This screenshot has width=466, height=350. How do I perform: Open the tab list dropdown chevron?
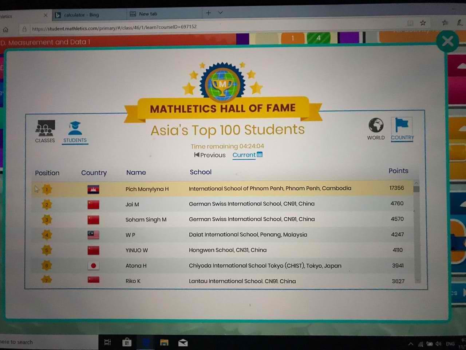(x=220, y=12)
